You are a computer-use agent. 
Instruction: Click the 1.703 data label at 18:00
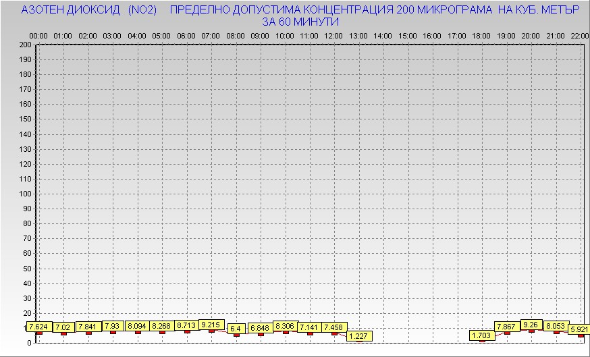[482, 335]
